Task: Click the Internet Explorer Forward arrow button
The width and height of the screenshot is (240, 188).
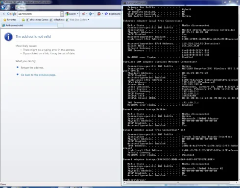Action: (8, 7)
